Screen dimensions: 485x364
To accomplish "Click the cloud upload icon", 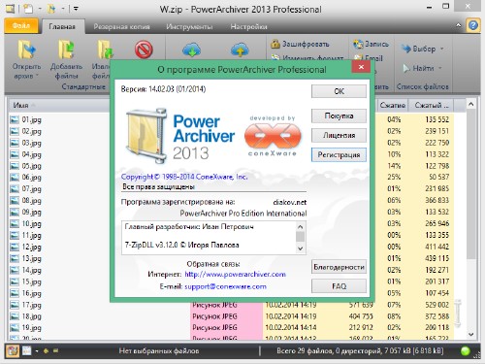I will point(240,50).
